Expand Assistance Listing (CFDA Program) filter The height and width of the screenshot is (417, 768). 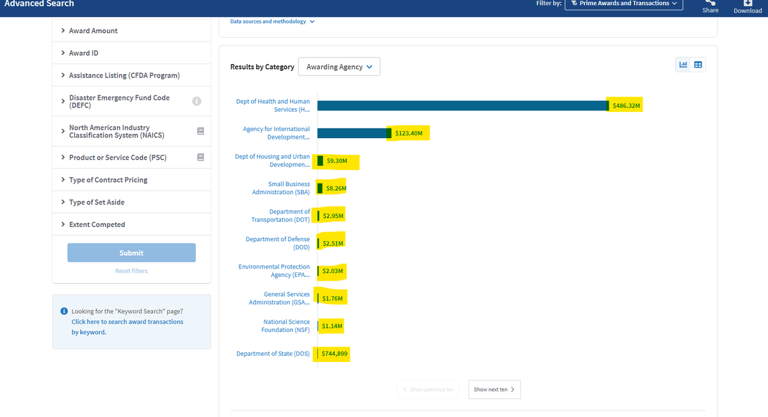tap(132, 75)
